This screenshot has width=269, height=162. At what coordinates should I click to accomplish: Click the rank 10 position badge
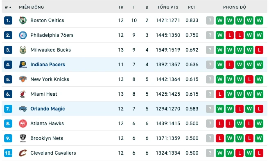[x=8, y=153]
